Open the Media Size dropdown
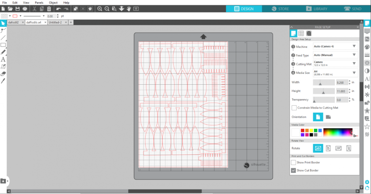Screen dimensions: 371x194 (335, 73)
